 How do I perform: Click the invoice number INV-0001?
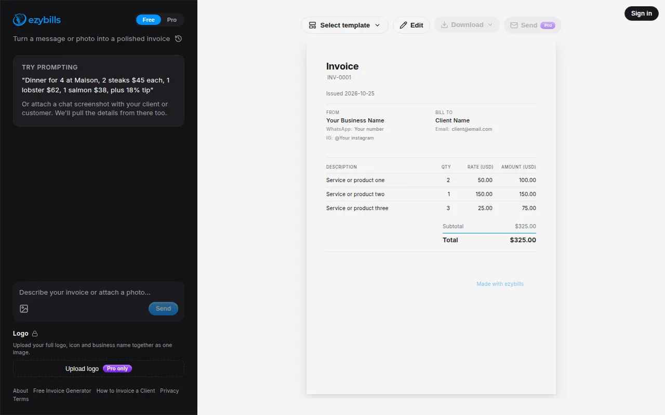point(339,77)
